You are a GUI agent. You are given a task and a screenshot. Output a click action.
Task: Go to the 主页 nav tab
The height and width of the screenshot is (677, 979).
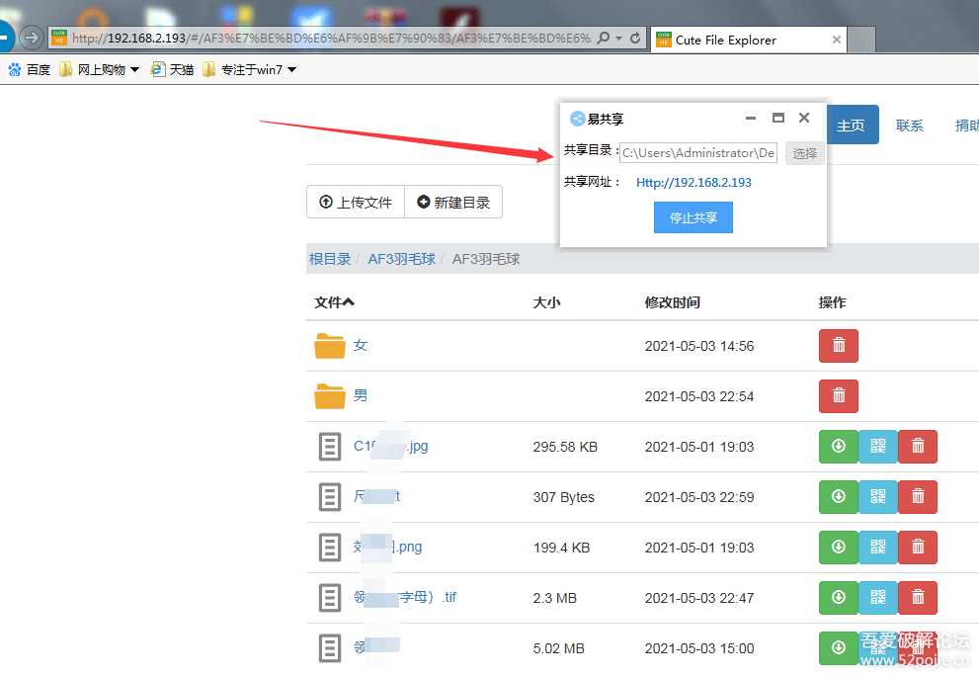coord(851,126)
